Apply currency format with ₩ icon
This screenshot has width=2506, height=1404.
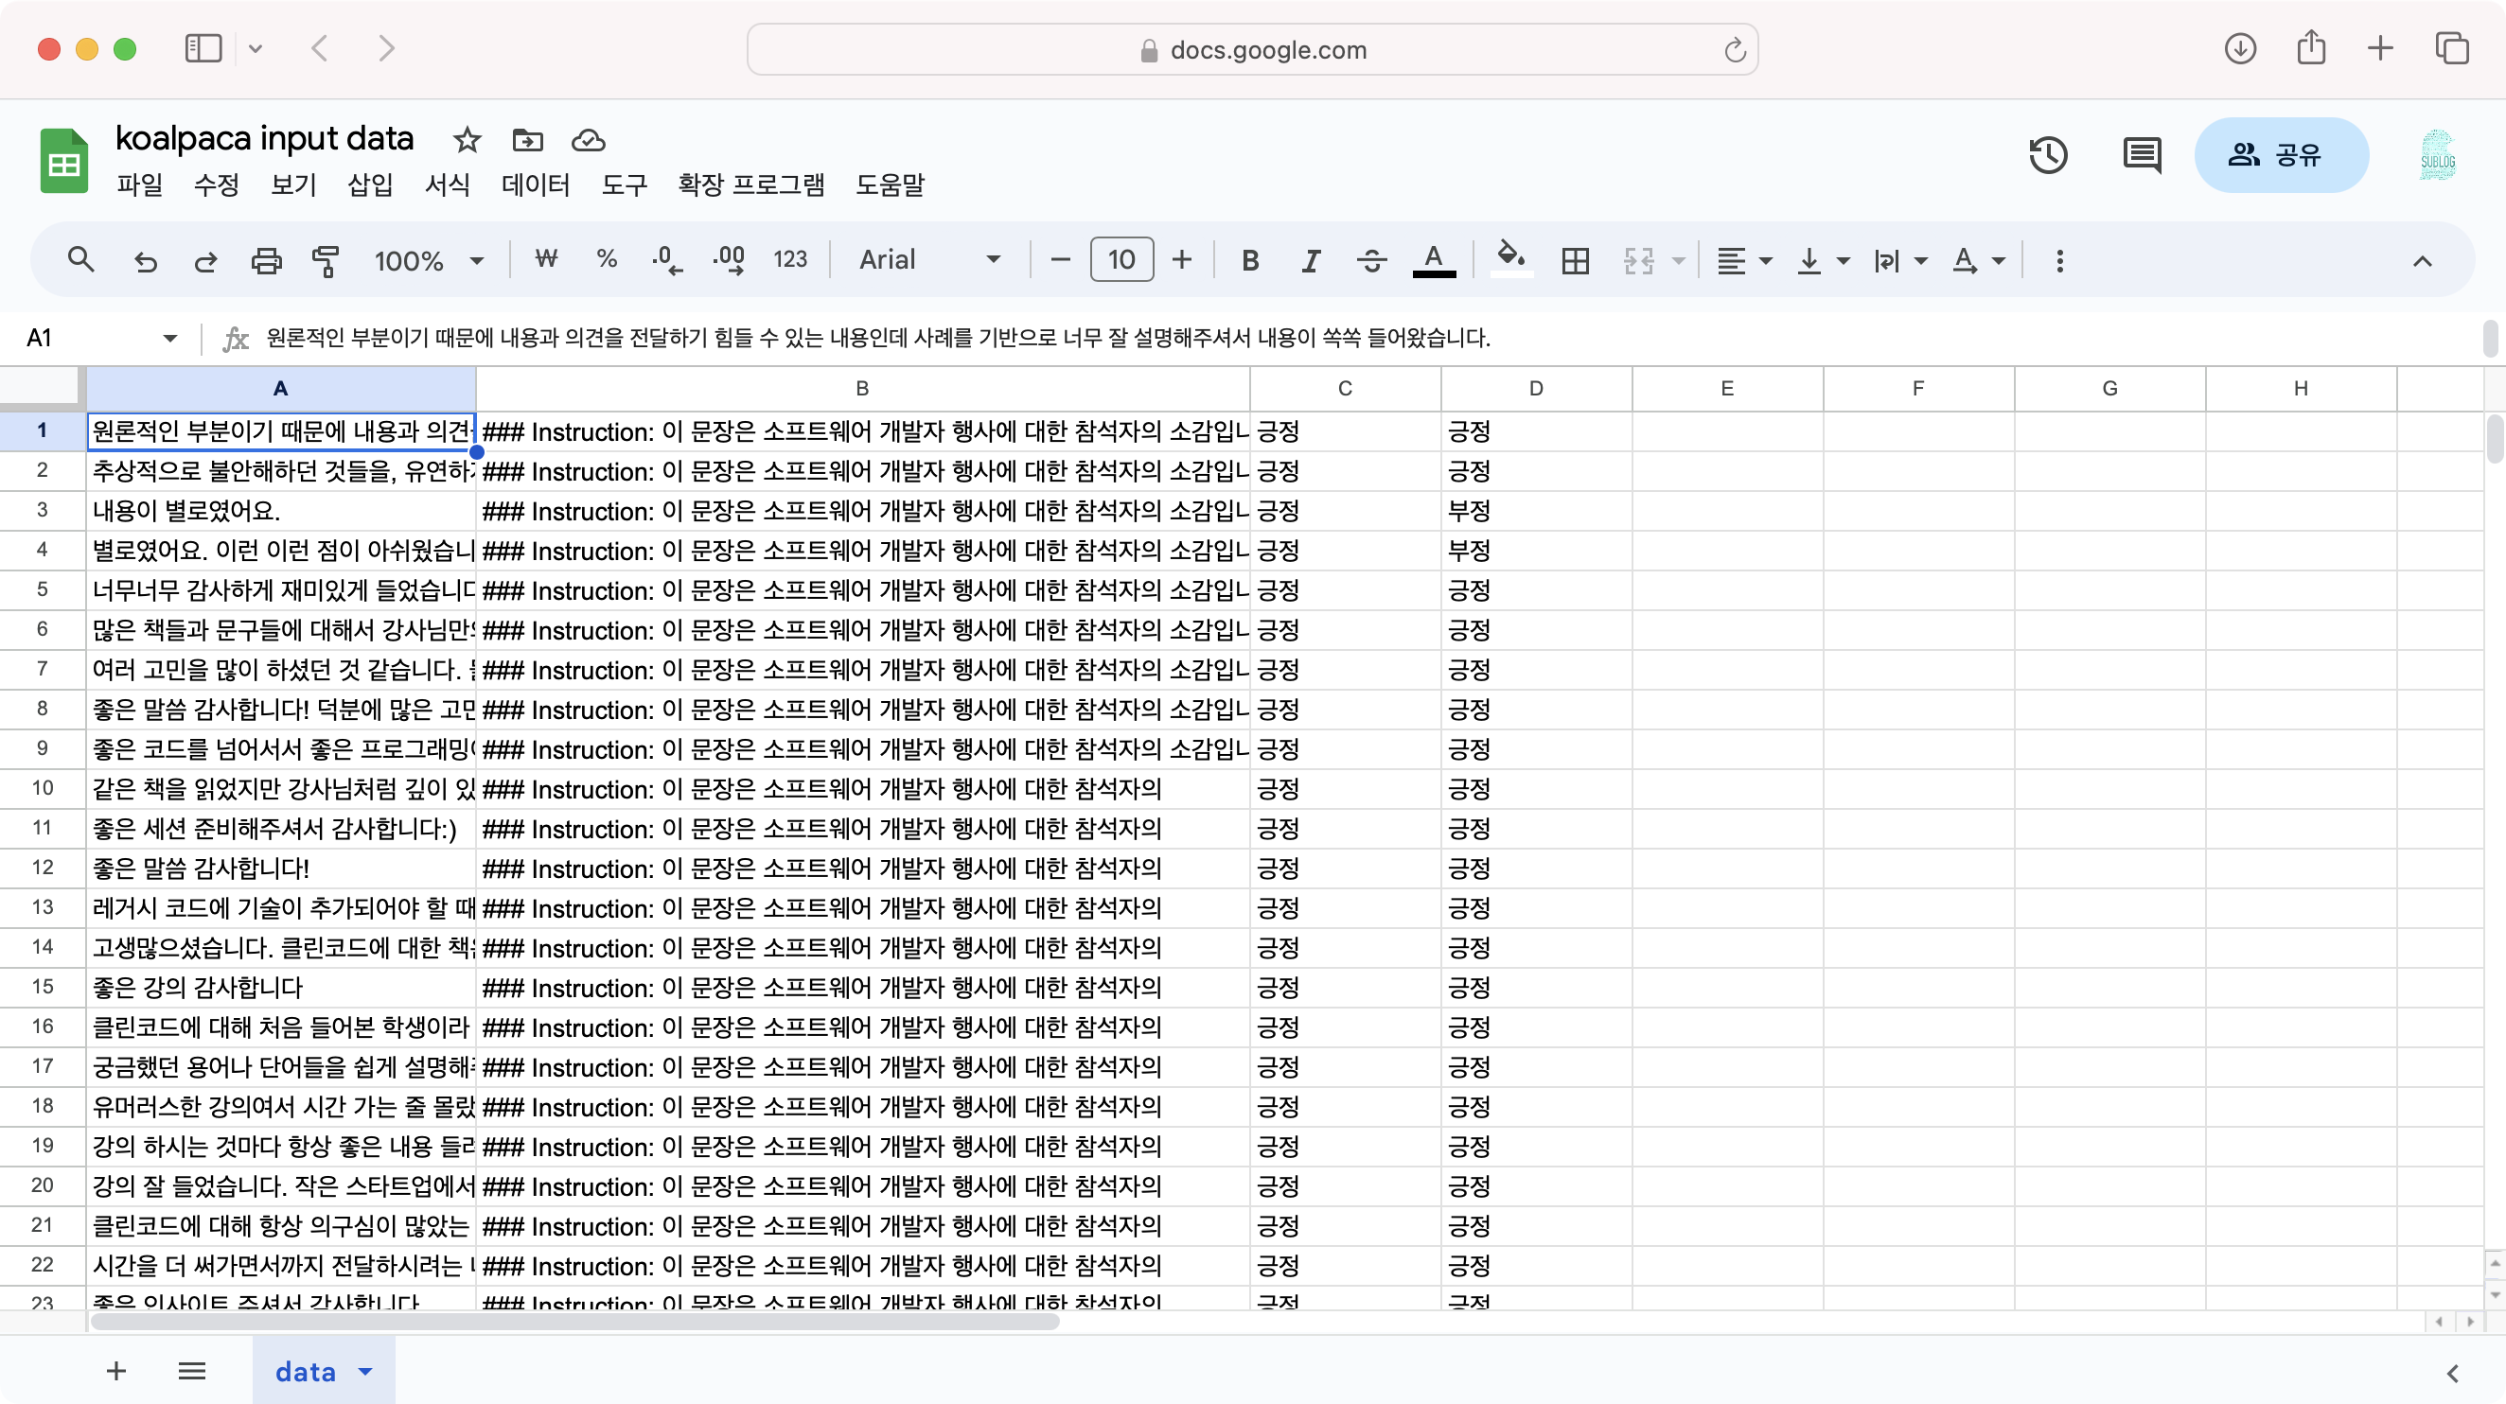click(547, 259)
